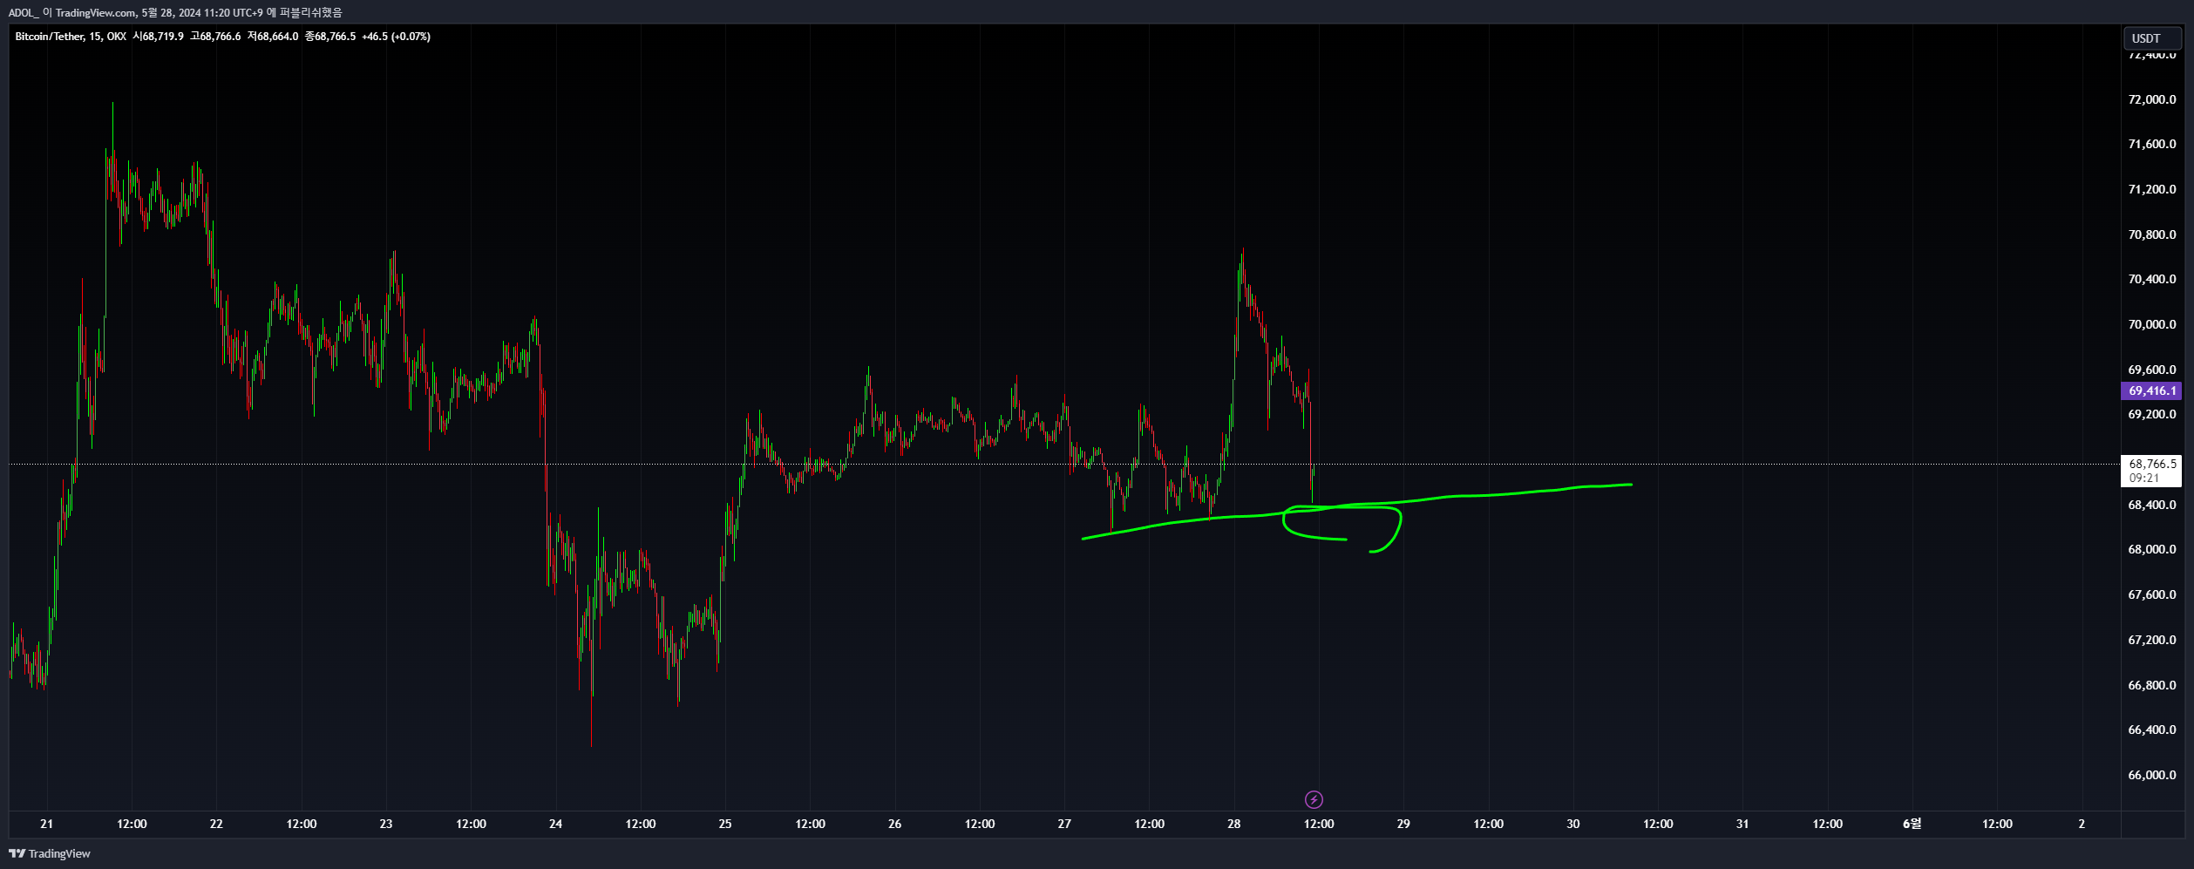The width and height of the screenshot is (2194, 869).
Task: Click the 68,000.0 price axis label
Action: [2152, 549]
